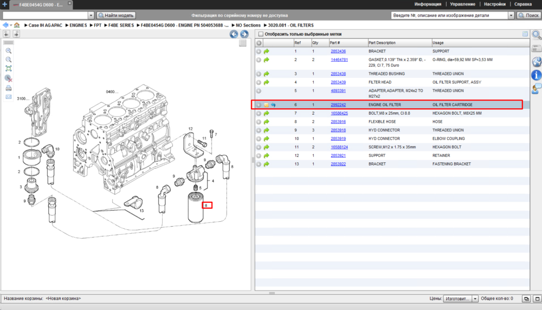Screen dimensions: 542x310
Task: Open the Настройки menu
Action: (x=495, y=4)
